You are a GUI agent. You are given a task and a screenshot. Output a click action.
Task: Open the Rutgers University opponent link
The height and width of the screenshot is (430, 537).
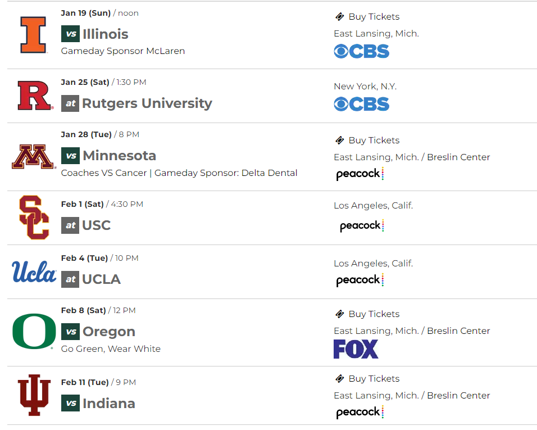tap(147, 103)
